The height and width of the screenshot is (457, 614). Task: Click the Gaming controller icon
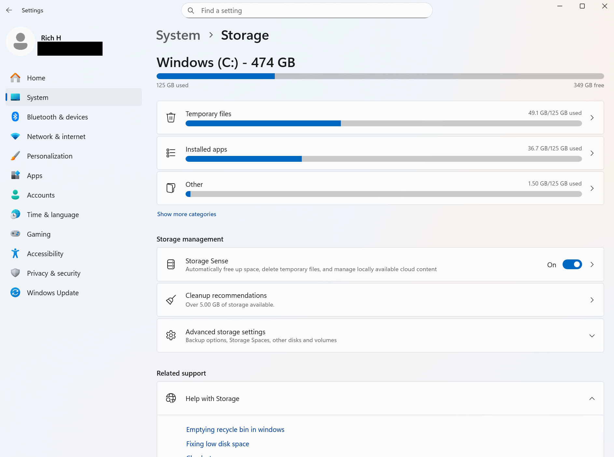15,234
